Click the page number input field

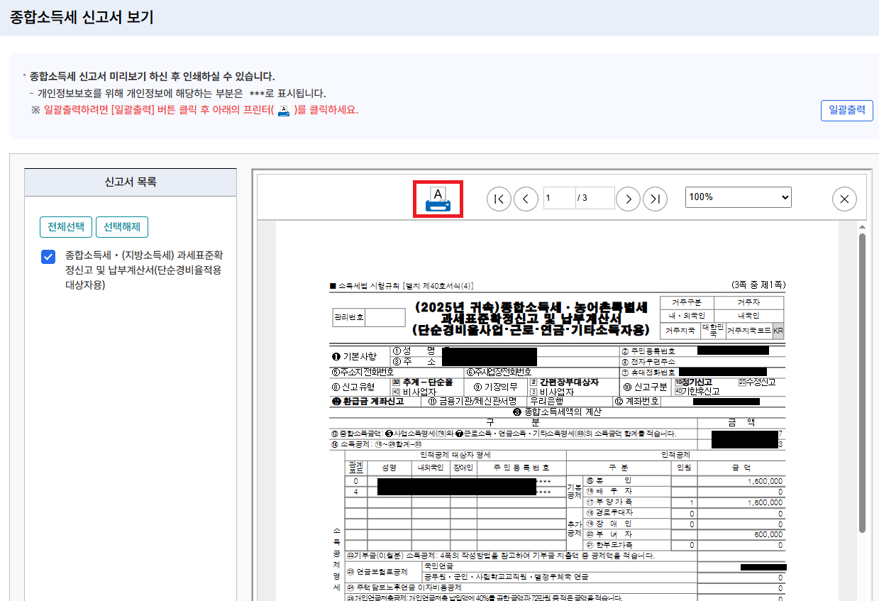[x=559, y=198]
